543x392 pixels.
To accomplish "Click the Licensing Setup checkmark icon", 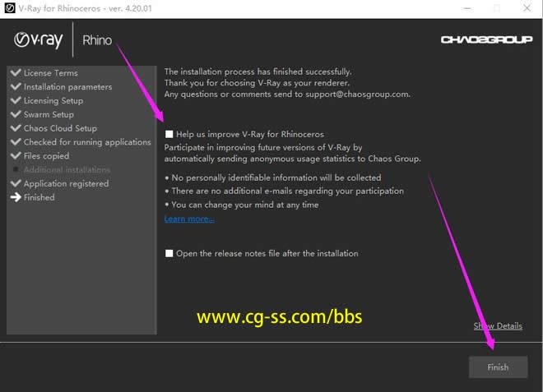I will (16, 101).
